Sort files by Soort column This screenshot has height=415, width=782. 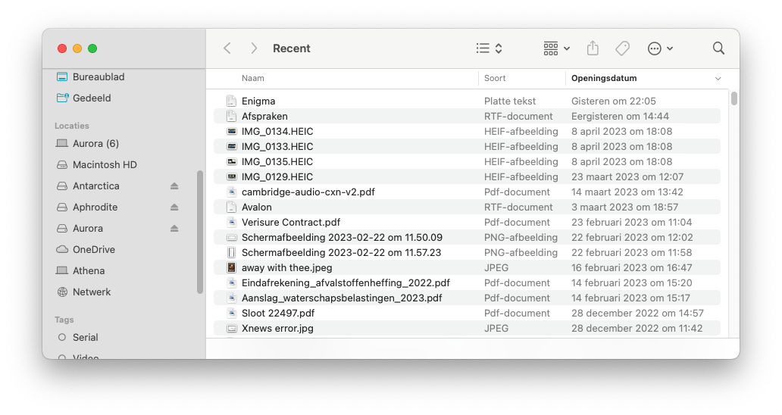click(495, 78)
